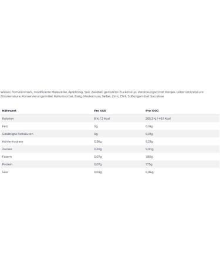Image resolution: width=220 pixels, height=264 pixels.
Task: Click the 'Fett' row label
Action: tap(5, 126)
